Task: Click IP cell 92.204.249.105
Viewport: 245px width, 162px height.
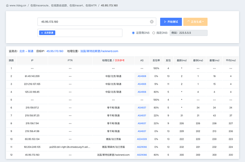Action: tap(32, 147)
